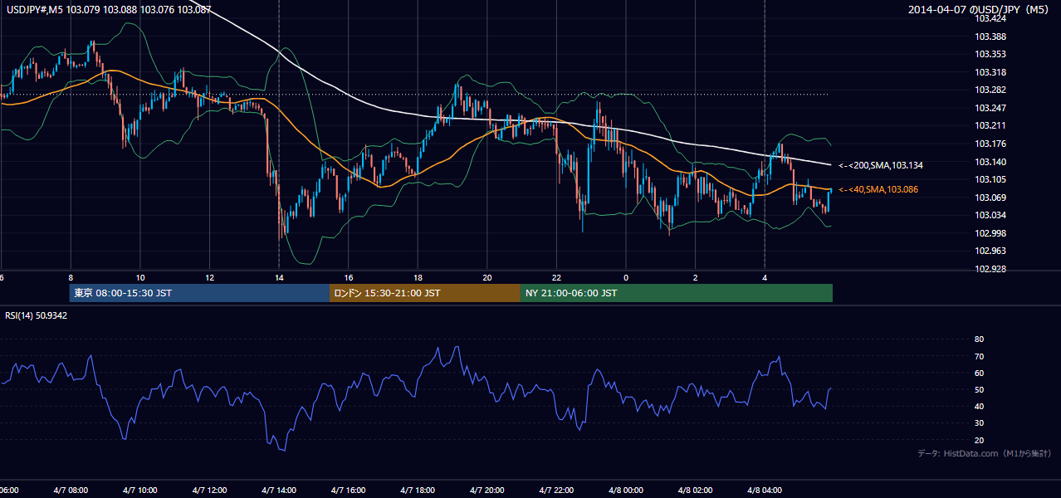Click the 4/7 14:00 time axis label
Image resolution: width=1061 pixels, height=498 pixels.
tap(279, 491)
